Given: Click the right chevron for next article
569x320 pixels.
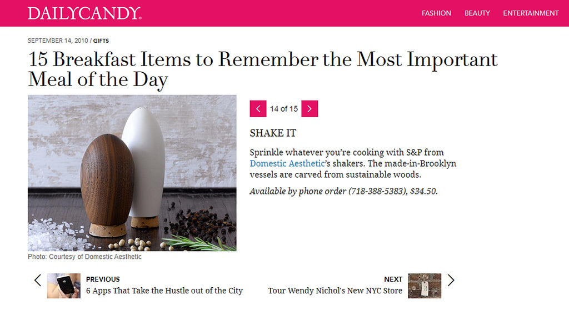Looking at the screenshot, I should (451, 281).
